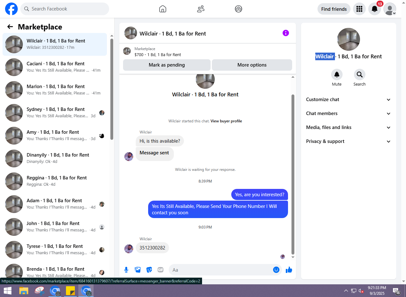Expand Customize chat section
The image size is (406, 297).
pos(349,100)
